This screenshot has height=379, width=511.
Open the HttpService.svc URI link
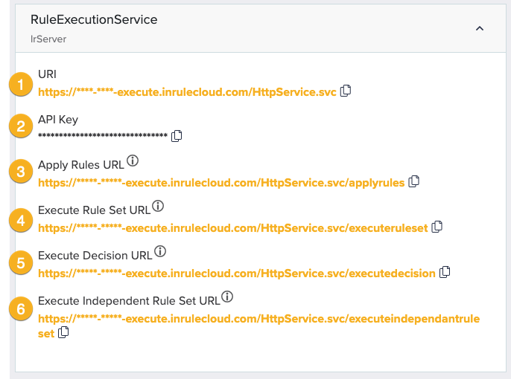[x=187, y=92]
